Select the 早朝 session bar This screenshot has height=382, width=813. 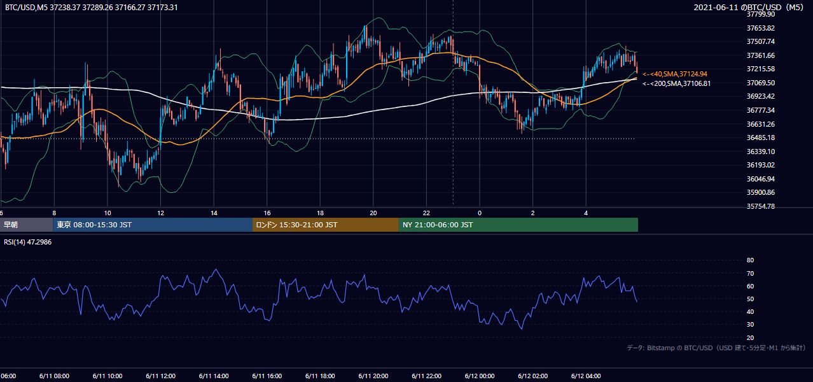point(26,225)
